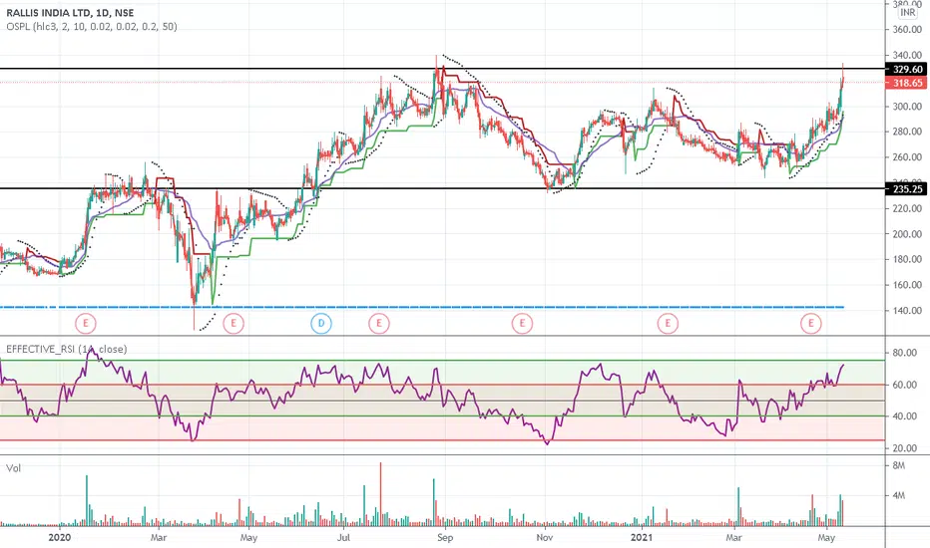Click the 329.60 price label
Screen dimensions: 930x548
[x=907, y=70]
